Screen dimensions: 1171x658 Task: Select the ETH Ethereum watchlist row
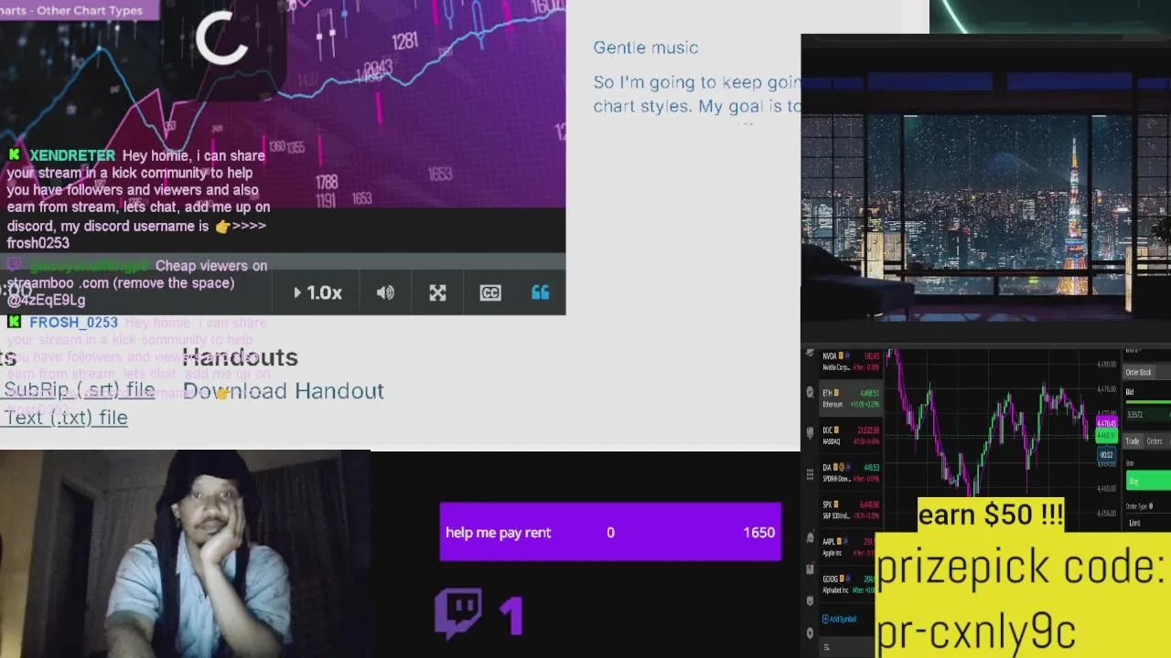[x=850, y=398]
